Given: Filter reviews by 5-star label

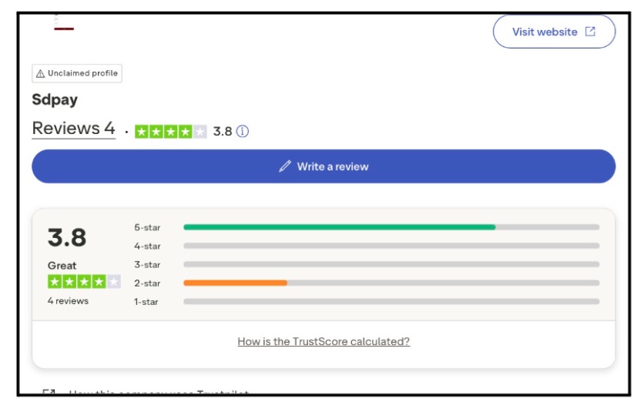Looking at the screenshot, I should pyautogui.click(x=147, y=227).
